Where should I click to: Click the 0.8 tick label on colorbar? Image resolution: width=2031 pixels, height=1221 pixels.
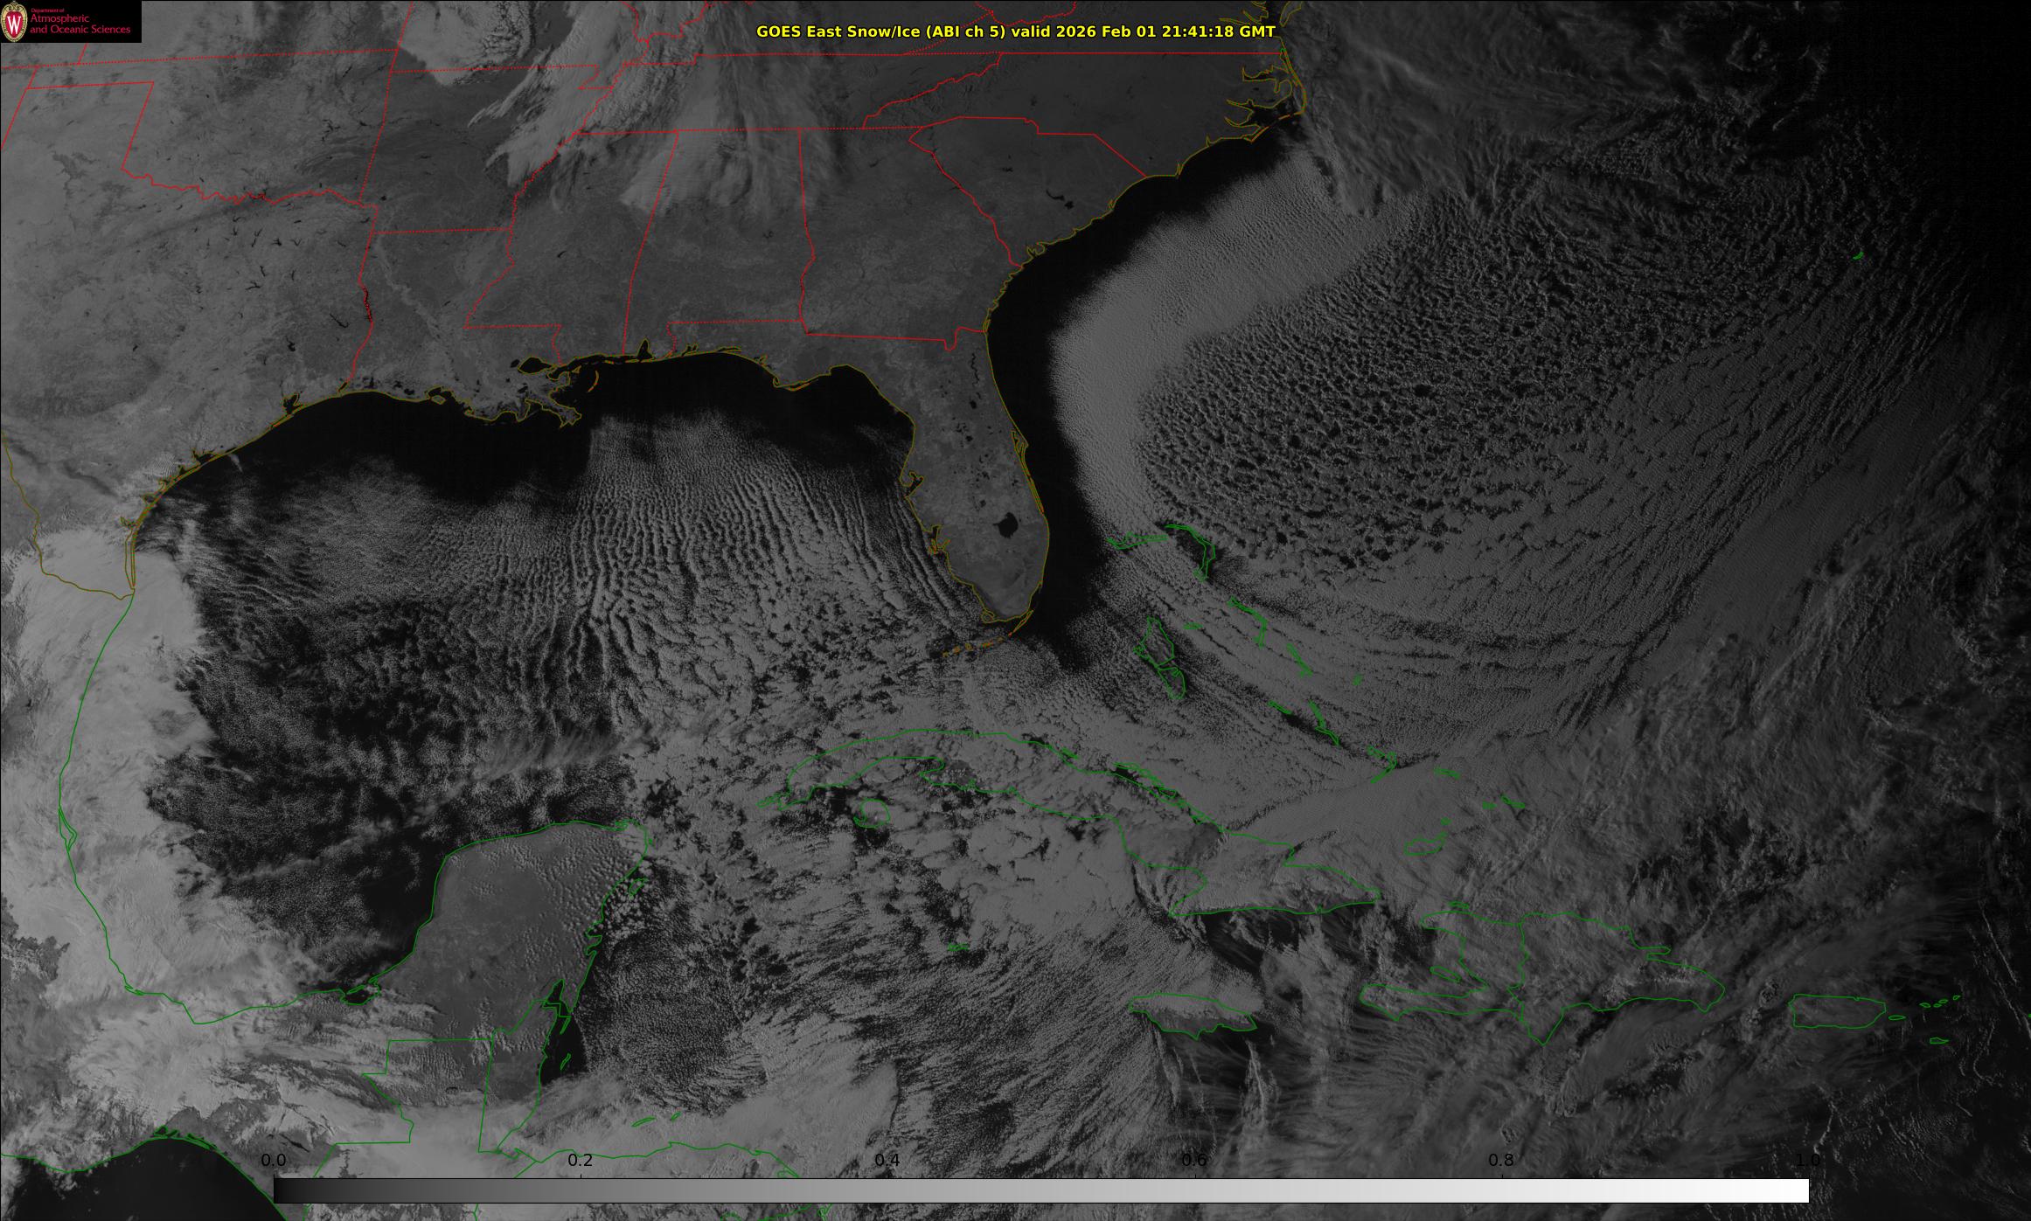1501,1160
